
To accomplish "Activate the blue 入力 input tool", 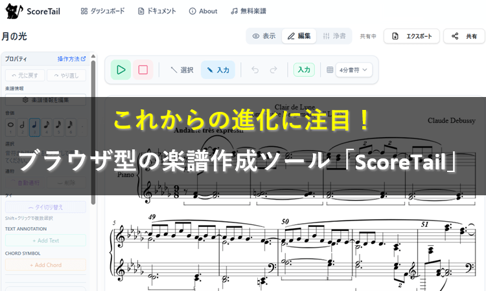I will (218, 70).
